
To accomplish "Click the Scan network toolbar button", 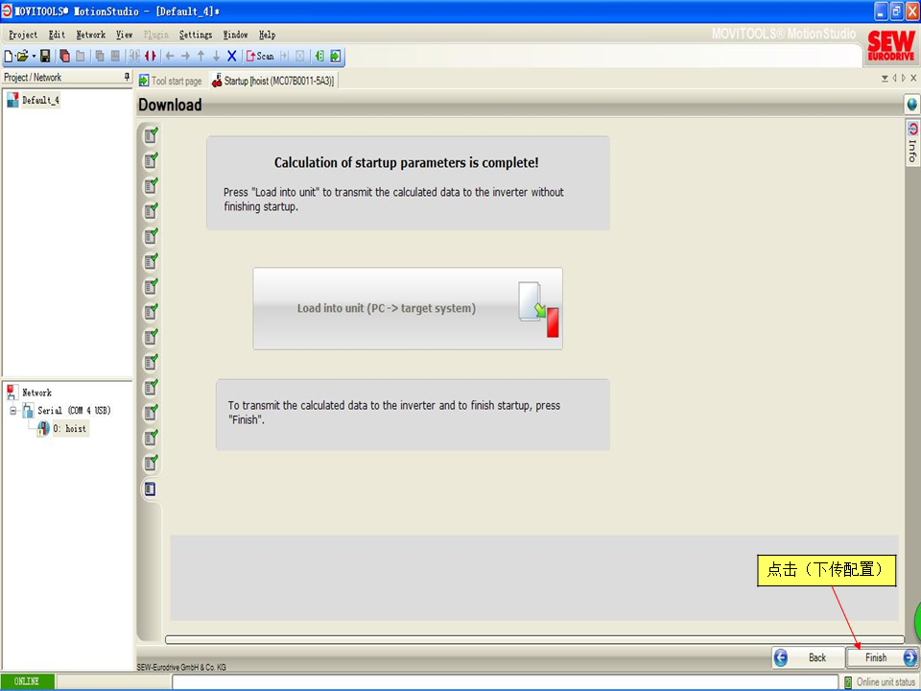I will click(x=260, y=57).
